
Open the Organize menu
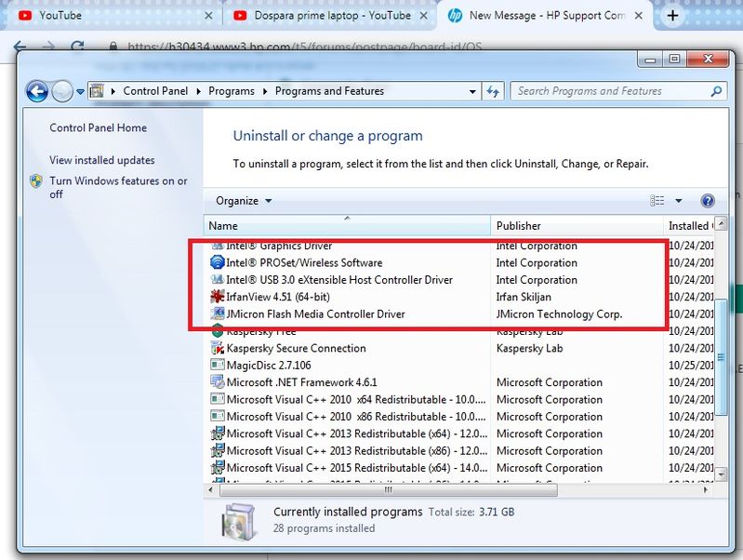244,201
